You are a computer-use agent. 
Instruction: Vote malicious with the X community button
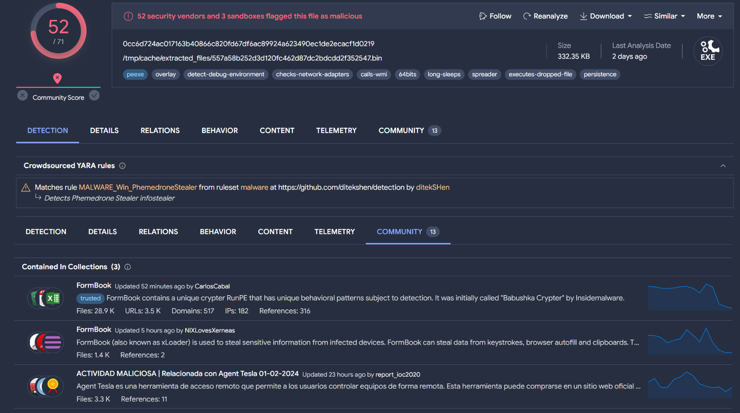point(22,96)
